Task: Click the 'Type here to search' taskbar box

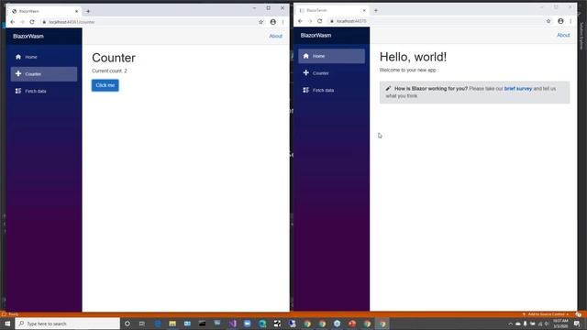Action: [x=68, y=324]
